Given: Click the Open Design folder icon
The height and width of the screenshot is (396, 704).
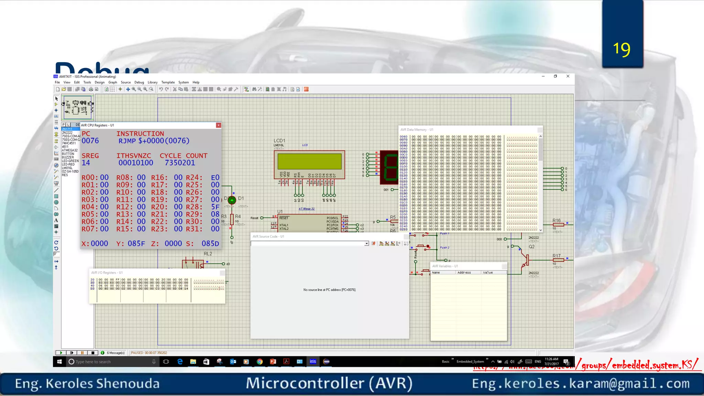Looking at the screenshot, I should [64, 89].
